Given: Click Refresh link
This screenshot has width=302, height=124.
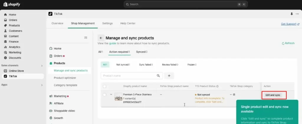Looking at the screenshot, I should click(x=288, y=43).
